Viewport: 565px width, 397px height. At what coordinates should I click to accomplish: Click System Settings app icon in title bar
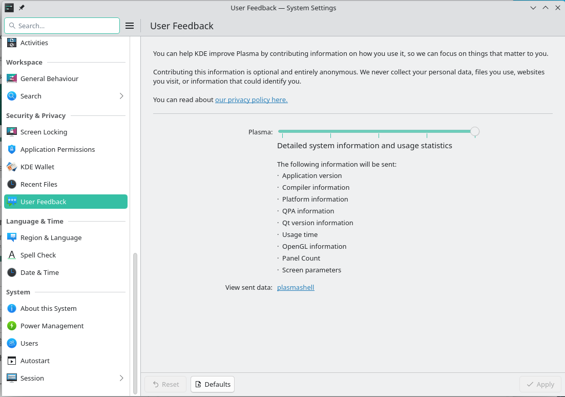tap(9, 8)
